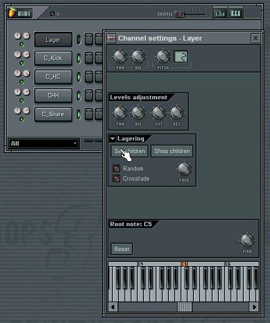This screenshot has height=323, width=270.
Task: Enable the Crossfade checkbox
Action: [117, 179]
